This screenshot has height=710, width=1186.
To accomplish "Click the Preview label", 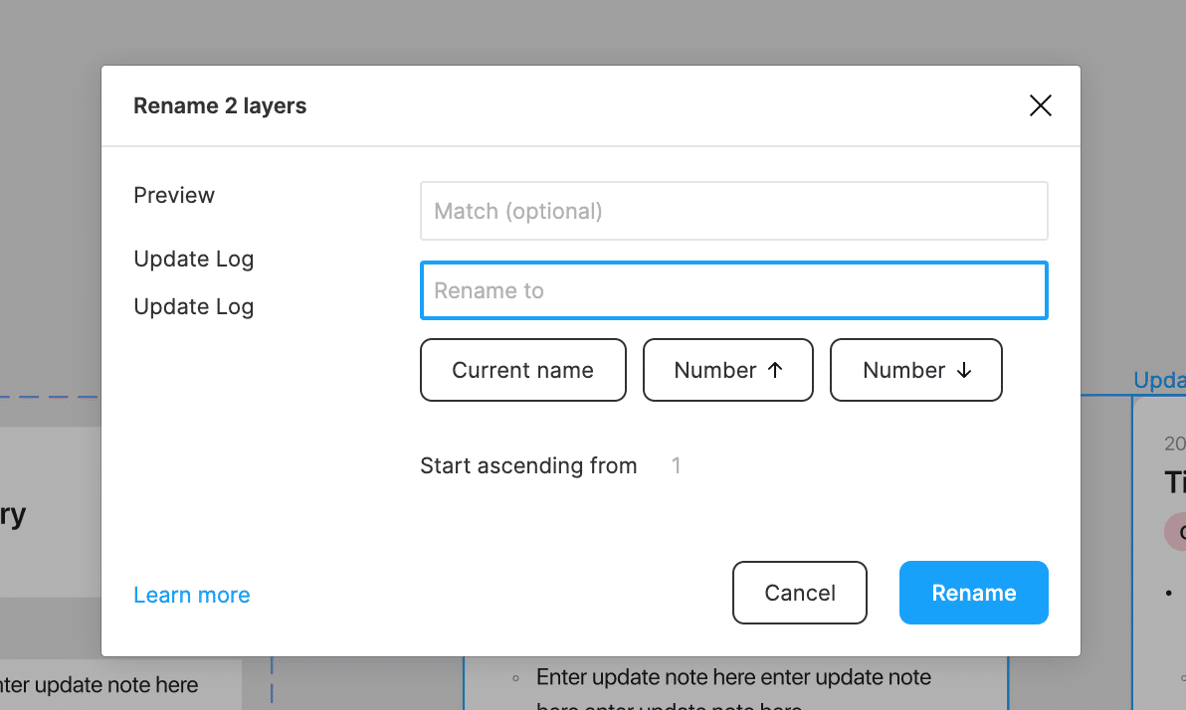I will [x=174, y=195].
